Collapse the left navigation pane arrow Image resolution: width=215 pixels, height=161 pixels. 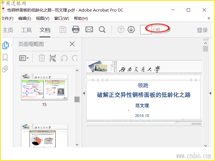point(84,93)
